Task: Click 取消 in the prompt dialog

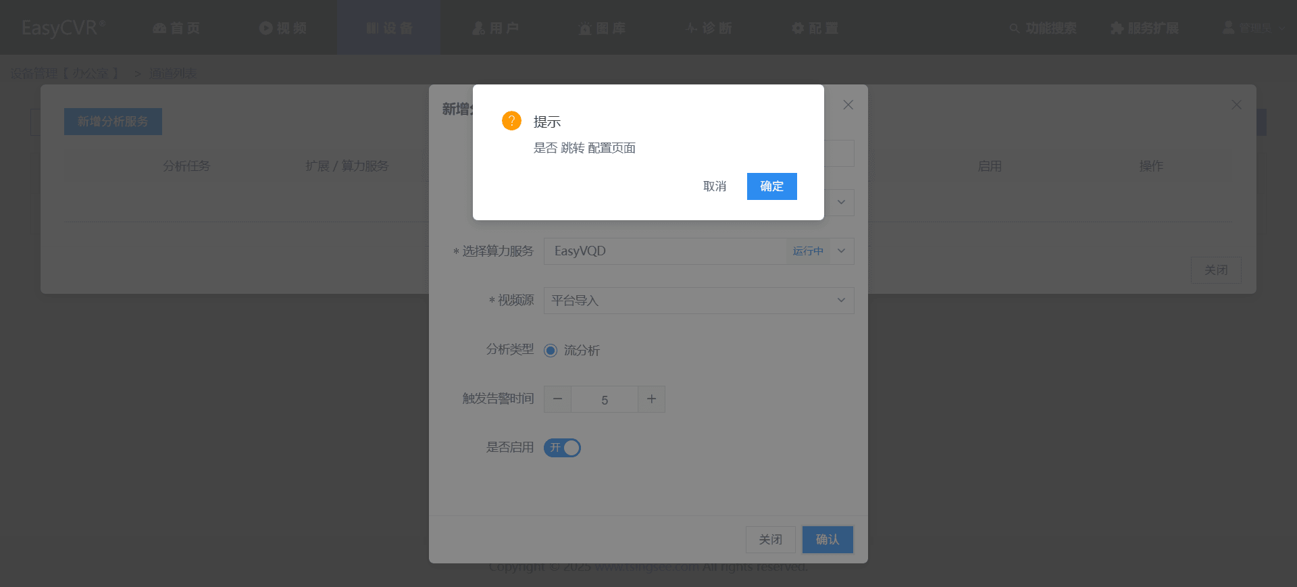Action: [x=715, y=186]
